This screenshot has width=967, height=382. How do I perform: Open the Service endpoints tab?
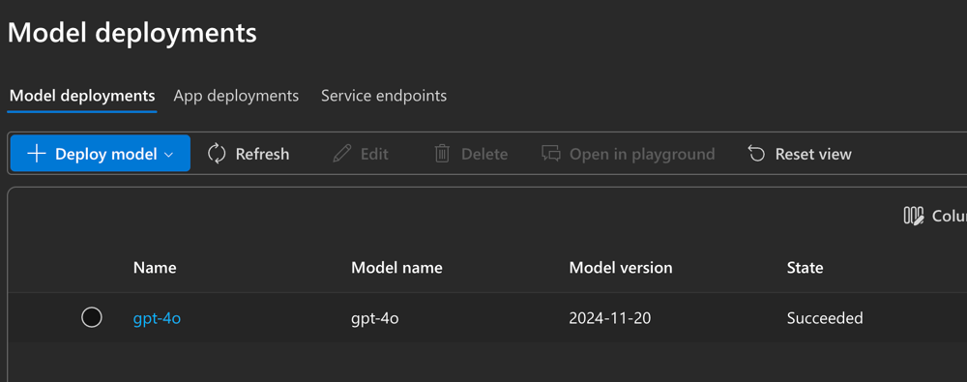coord(384,96)
